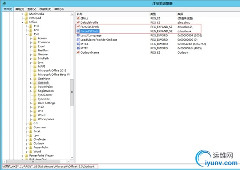Expand the InfoPath key
This screenshot has height=170, width=240.
[31, 58]
